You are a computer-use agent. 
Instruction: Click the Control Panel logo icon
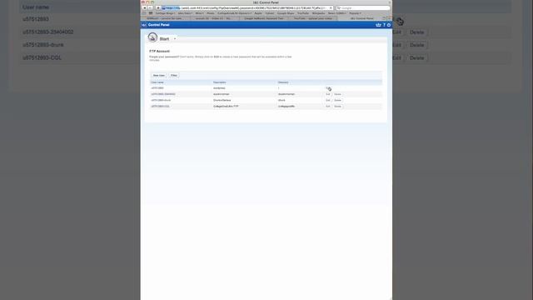click(x=144, y=25)
